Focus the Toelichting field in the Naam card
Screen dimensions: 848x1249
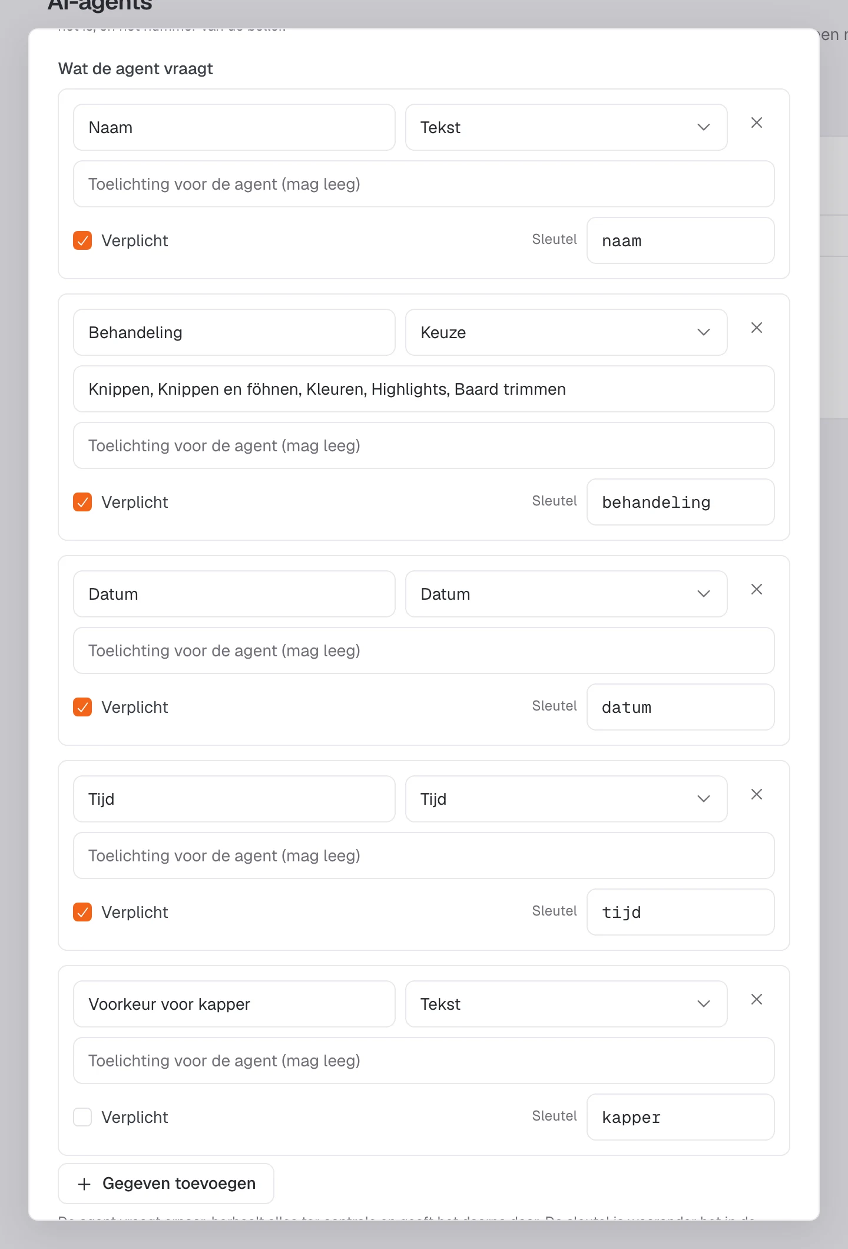[x=424, y=184]
